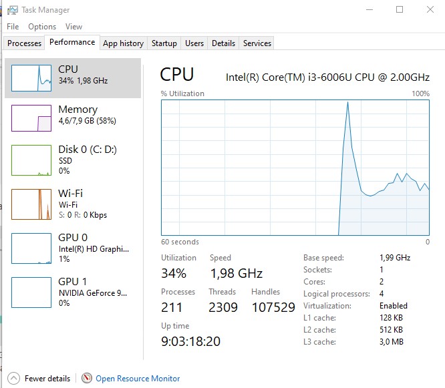Viewport: 445px width, 388px height.
Task: Click the SSD label under Disk 0
Action: pos(65,161)
